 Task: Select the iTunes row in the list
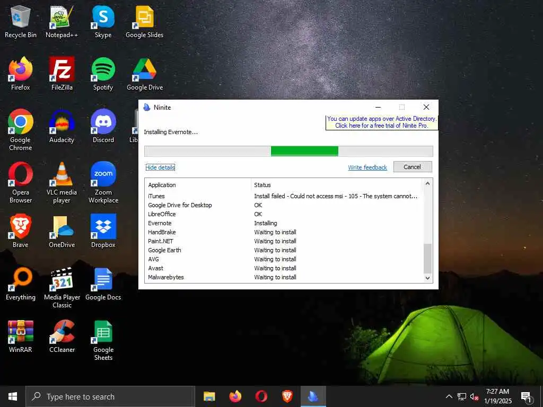pyautogui.click(x=284, y=196)
